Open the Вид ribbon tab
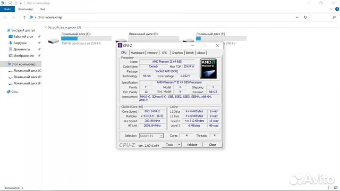The height and width of the screenshot is (191, 340). pyautogui.click(x=42, y=9)
